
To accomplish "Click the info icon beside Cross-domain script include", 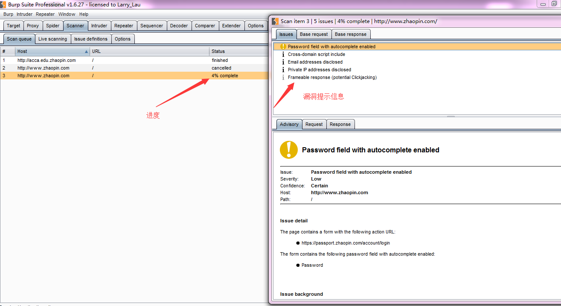I will pyautogui.click(x=283, y=54).
